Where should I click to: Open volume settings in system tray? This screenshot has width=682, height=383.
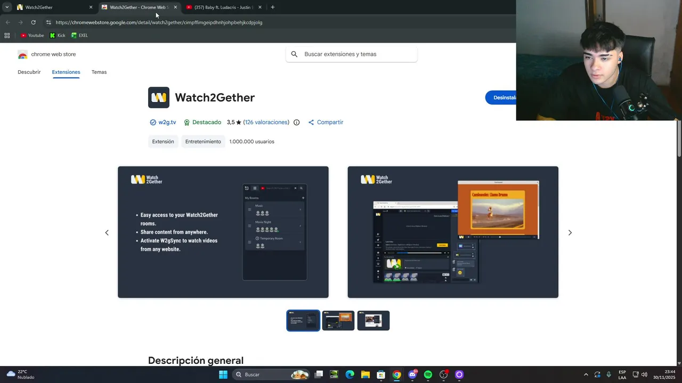tap(644, 374)
